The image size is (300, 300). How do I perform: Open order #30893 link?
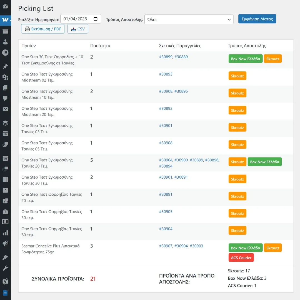point(166,74)
